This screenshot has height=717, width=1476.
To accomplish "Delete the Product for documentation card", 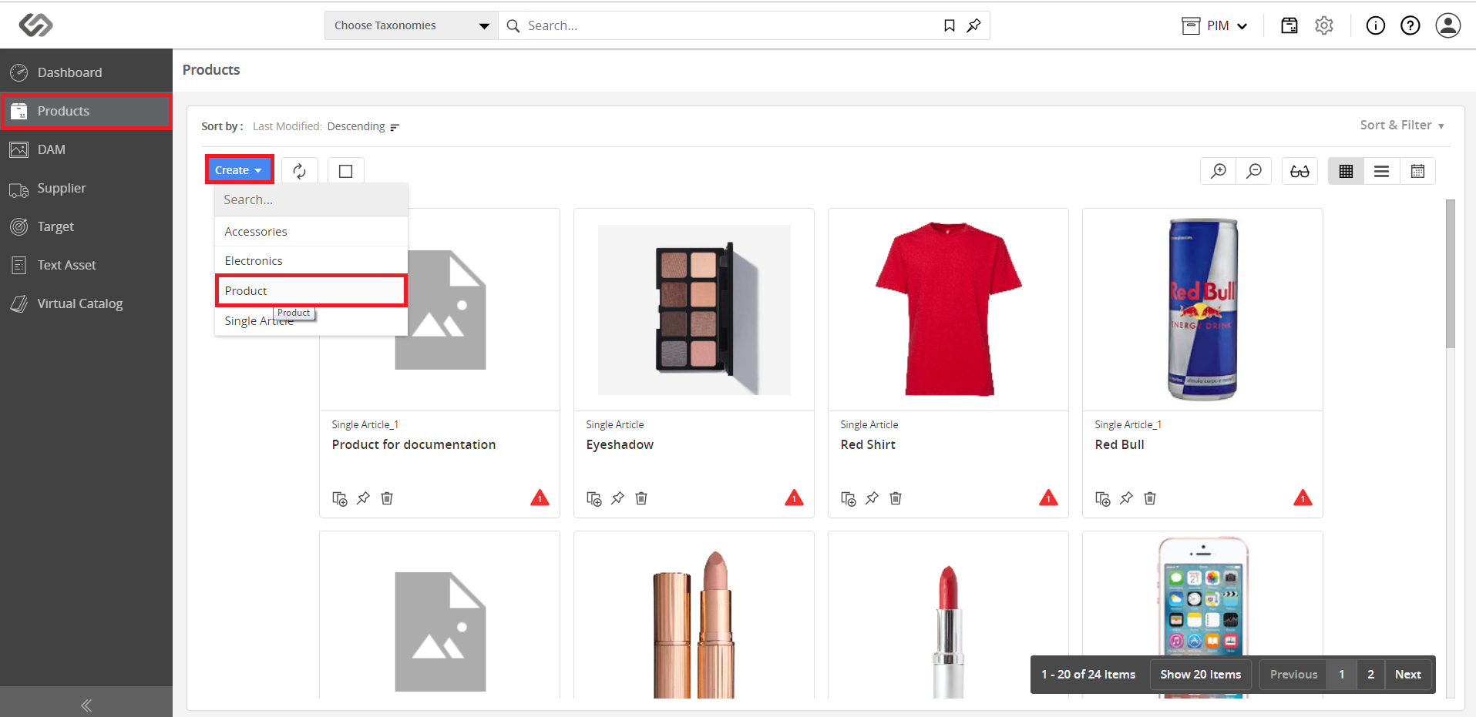I will (x=387, y=498).
